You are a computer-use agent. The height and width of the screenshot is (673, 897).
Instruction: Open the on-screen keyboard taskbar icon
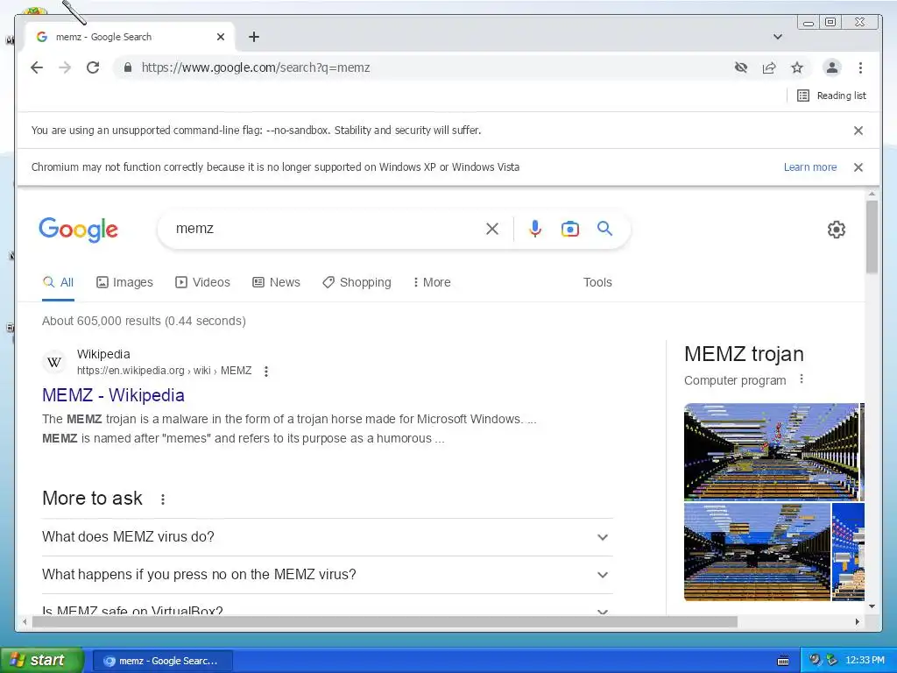coord(783,661)
